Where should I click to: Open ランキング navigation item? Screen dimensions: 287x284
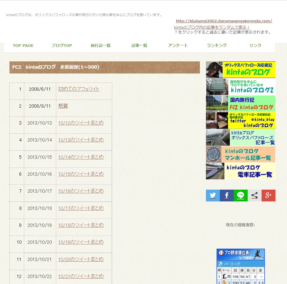tap(217, 45)
